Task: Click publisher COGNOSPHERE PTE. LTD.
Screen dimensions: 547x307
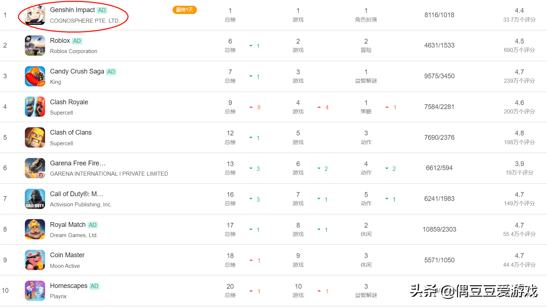Action: point(85,21)
